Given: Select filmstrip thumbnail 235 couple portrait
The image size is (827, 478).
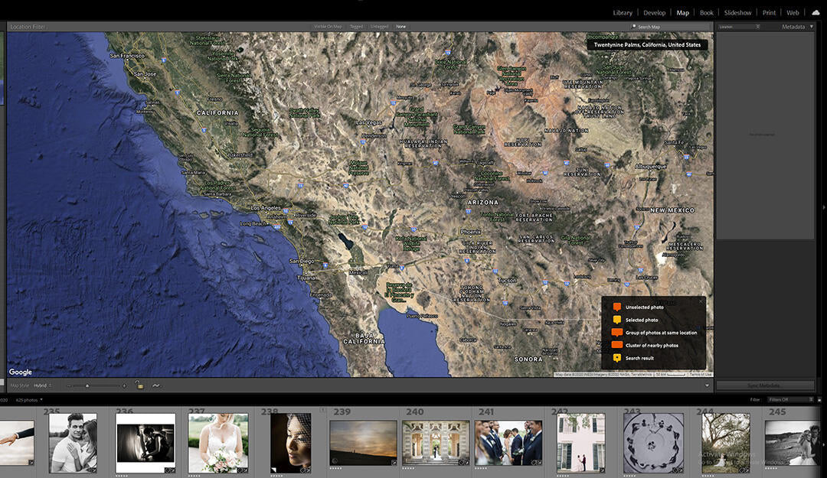Looking at the screenshot, I should click(x=73, y=444).
